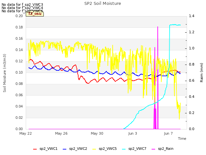This screenshot has height=155, width=206.
Task: Click the yellow sp2_VWC5 legend swatch
Action: click(x=94, y=149)
